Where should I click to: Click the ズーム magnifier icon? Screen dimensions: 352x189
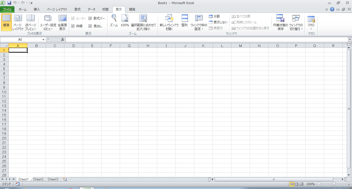(x=114, y=18)
